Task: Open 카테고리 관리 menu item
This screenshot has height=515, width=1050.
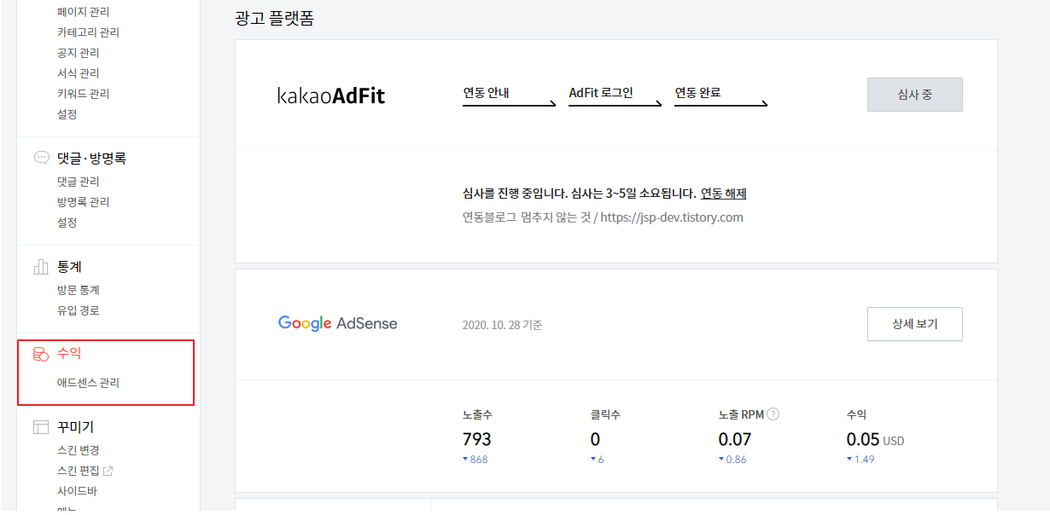Action: tap(88, 32)
